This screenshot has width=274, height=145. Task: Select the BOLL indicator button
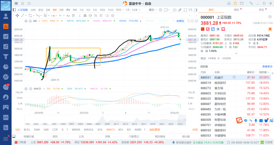[27, 130]
